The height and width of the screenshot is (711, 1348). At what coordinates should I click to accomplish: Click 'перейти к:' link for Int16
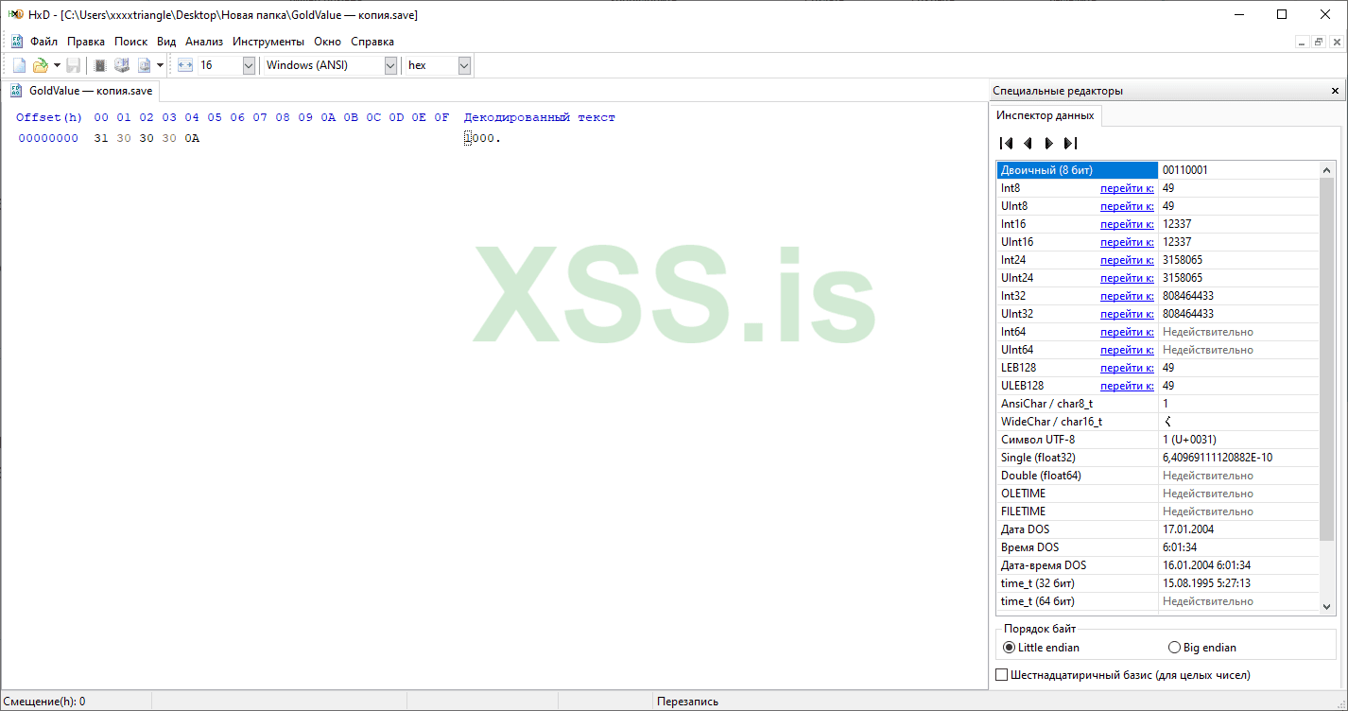tap(1127, 224)
